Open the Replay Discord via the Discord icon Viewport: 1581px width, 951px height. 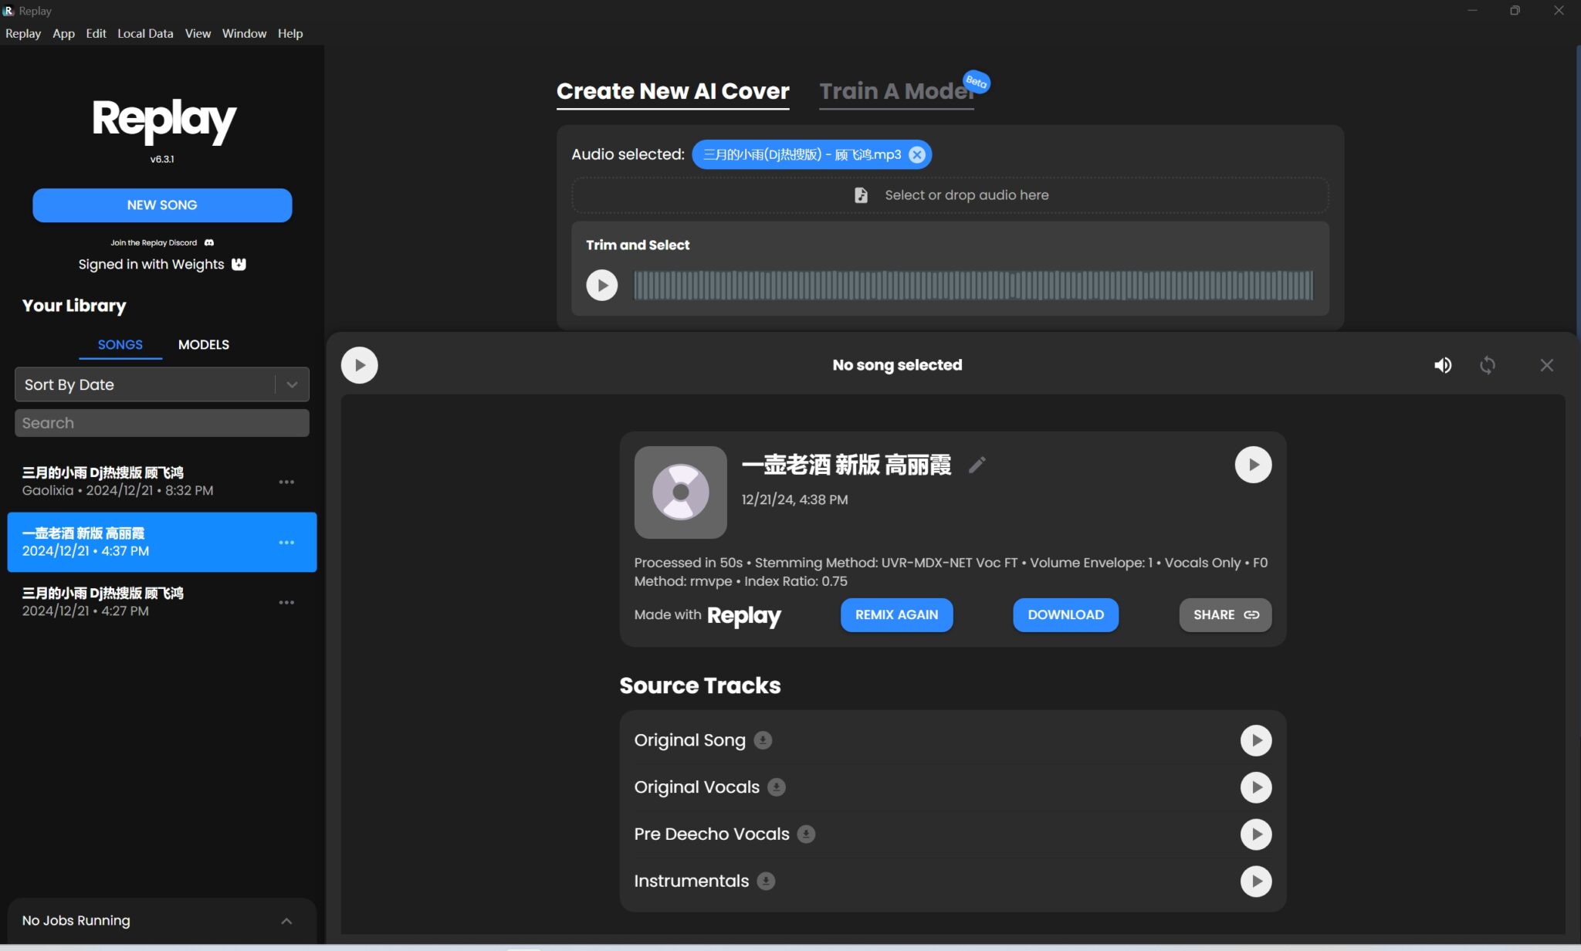tap(208, 242)
